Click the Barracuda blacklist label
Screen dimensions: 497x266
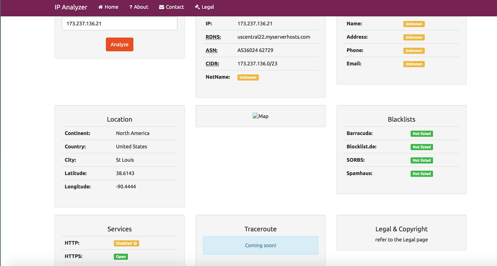(x=360, y=133)
